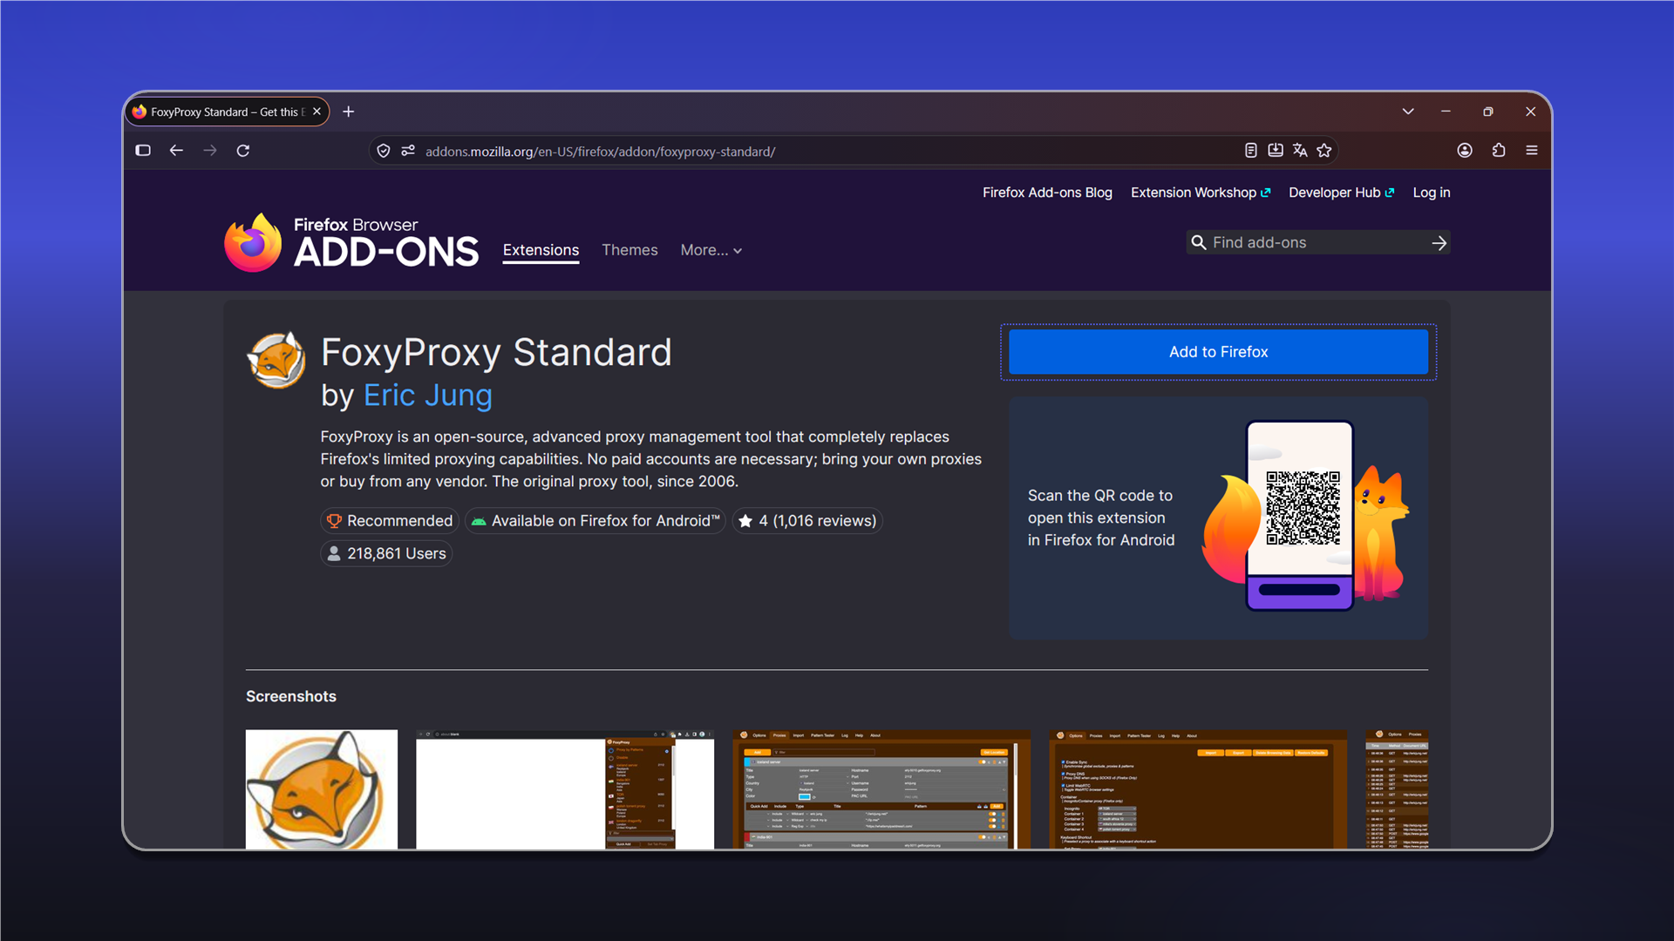This screenshot has width=1674, height=941.
Task: Open the fourth screenshot showing options
Action: [x=1198, y=789]
